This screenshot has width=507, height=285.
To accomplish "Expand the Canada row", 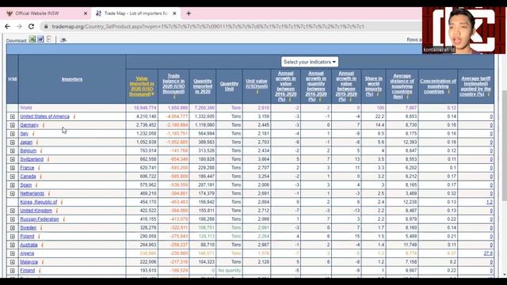I will pyautogui.click(x=13, y=177).
